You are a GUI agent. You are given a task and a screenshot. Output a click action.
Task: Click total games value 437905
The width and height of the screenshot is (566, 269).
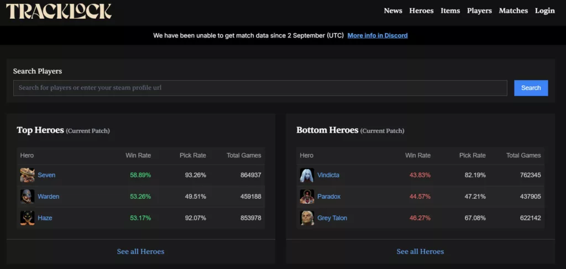point(531,197)
